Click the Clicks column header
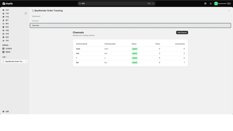 click(158, 44)
